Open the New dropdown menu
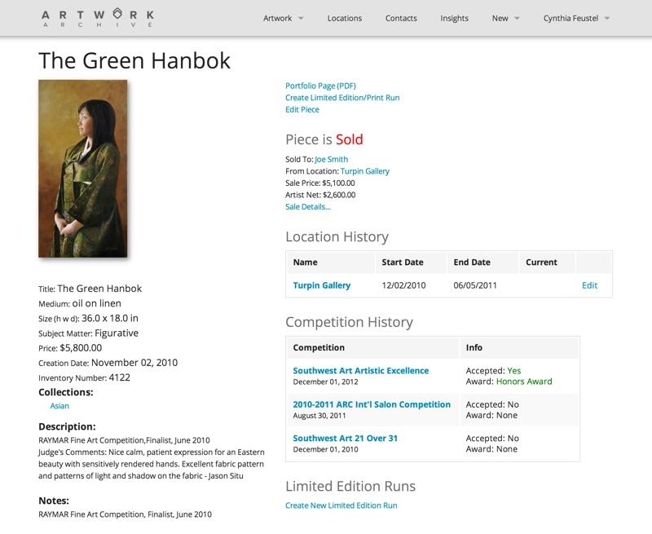652x534 pixels. [505, 18]
